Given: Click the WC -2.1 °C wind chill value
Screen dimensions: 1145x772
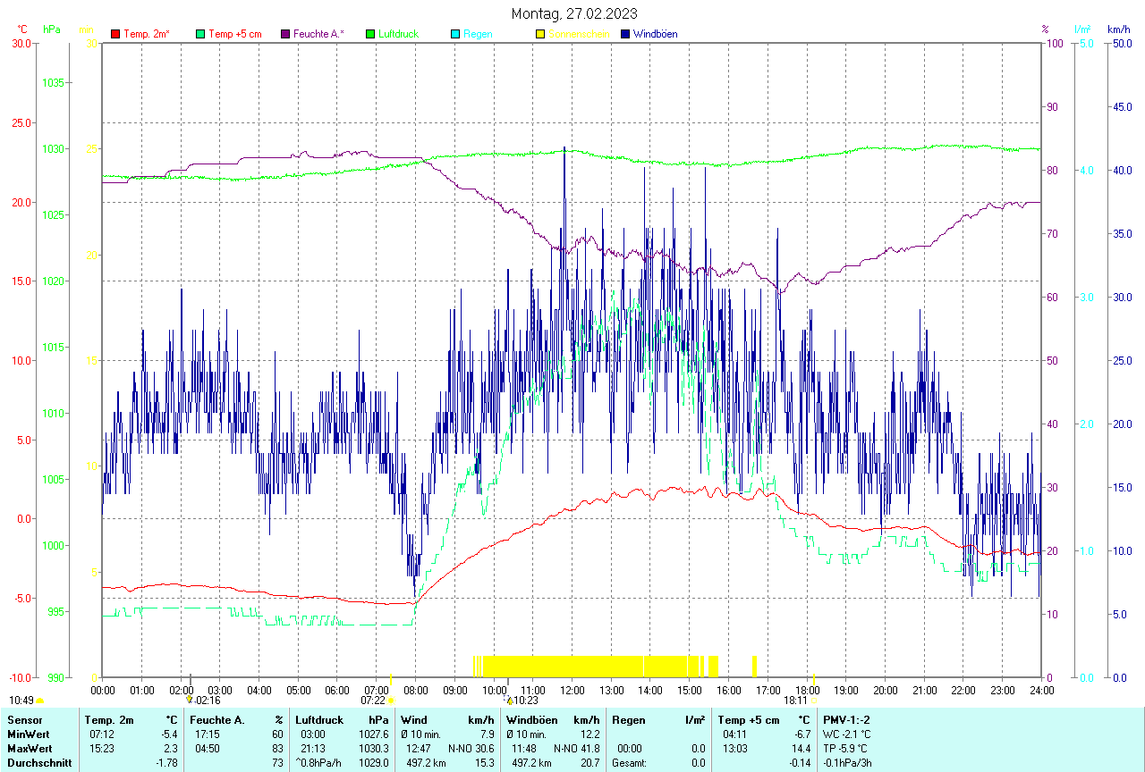Looking at the screenshot, I should 846,734.
